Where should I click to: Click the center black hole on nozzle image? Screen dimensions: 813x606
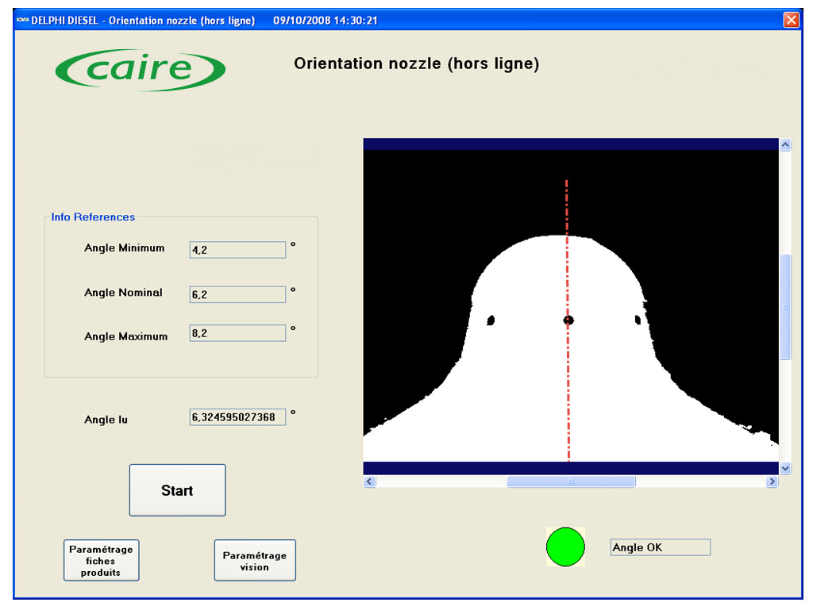pos(568,320)
